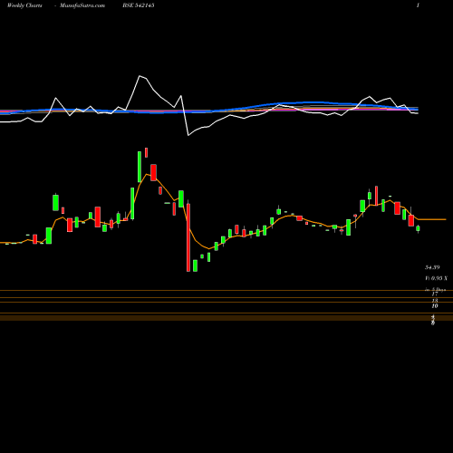Viewport: 453px width, 453px height.
Task: Click the 'MunafaSutra.com' label
Action: click(x=82, y=5)
